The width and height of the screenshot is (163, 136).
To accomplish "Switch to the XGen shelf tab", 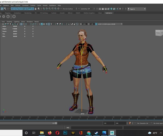I will (100, 13).
